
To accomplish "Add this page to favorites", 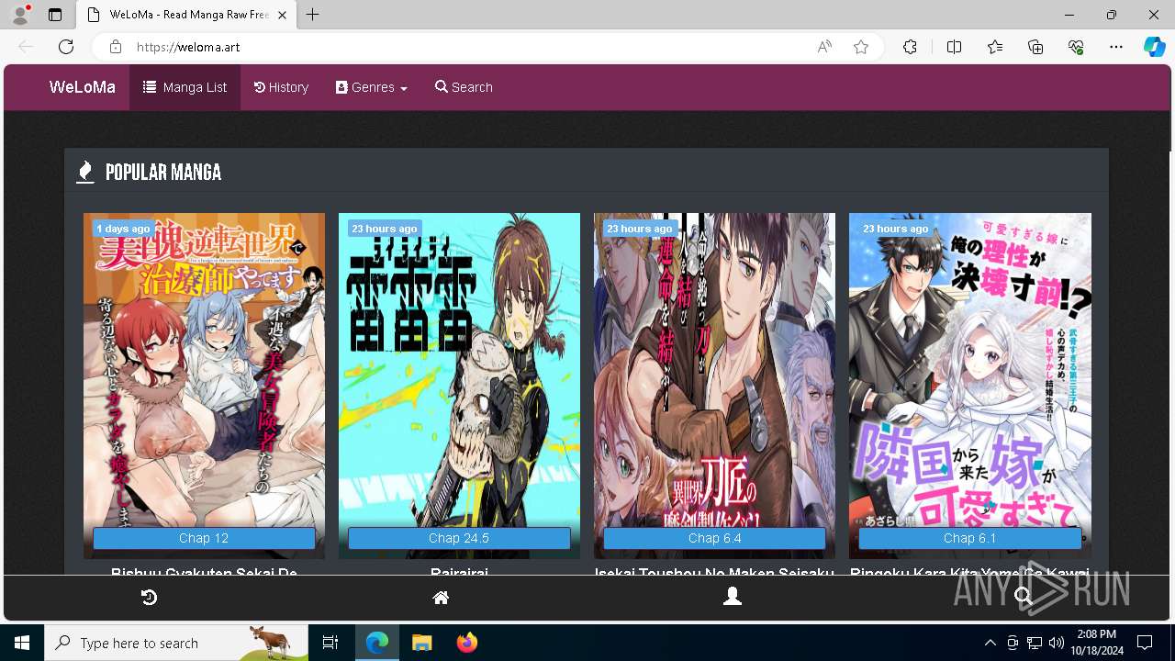I will point(861,47).
